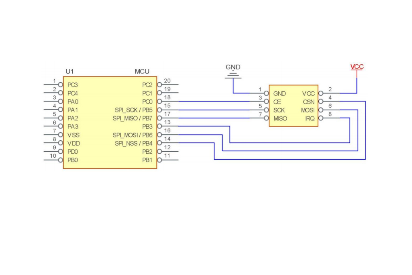The image size is (412, 275).
Task: Select the CSN pin label
Action: tap(309, 102)
